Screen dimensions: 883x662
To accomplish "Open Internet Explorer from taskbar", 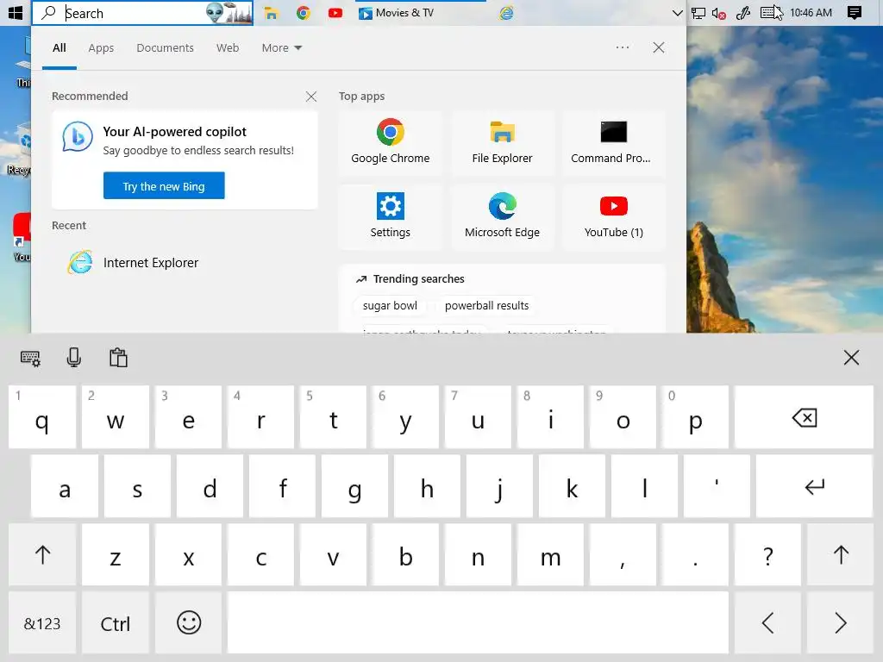I will point(506,13).
